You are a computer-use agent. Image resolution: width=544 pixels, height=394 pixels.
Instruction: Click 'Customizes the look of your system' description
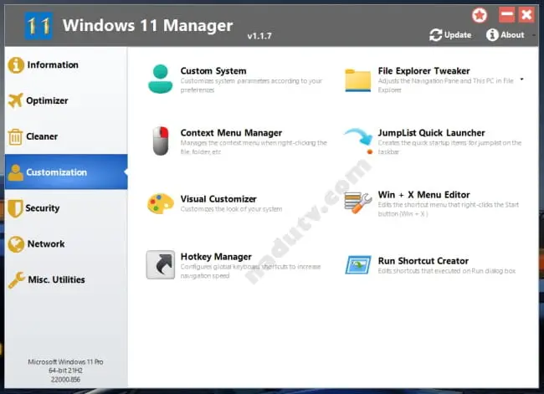tap(231, 209)
